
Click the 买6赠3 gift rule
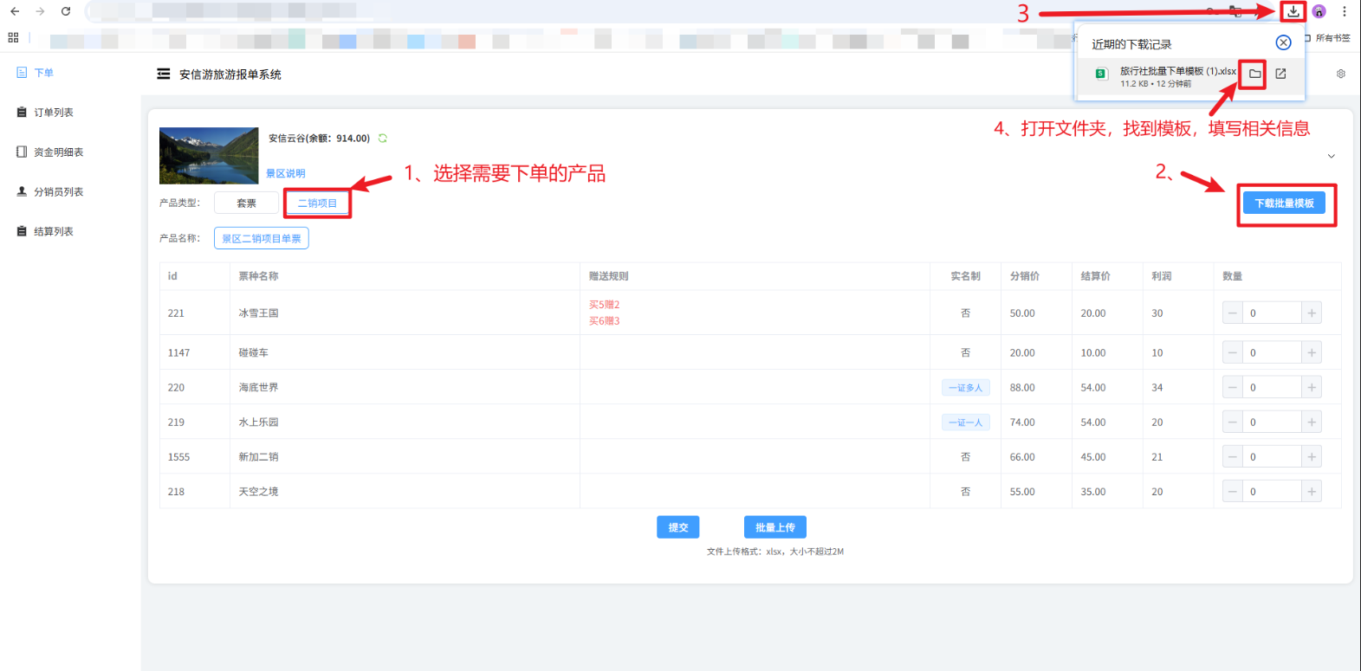click(605, 321)
